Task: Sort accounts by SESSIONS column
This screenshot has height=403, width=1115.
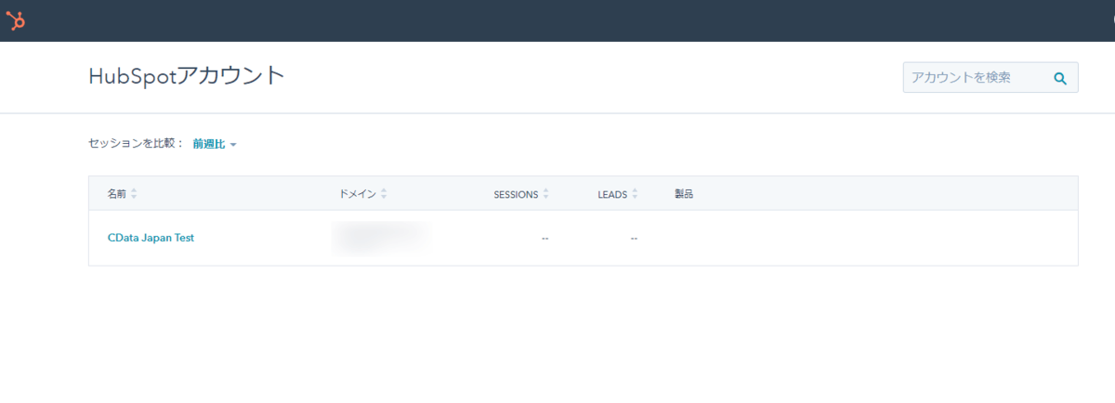Action: 521,194
